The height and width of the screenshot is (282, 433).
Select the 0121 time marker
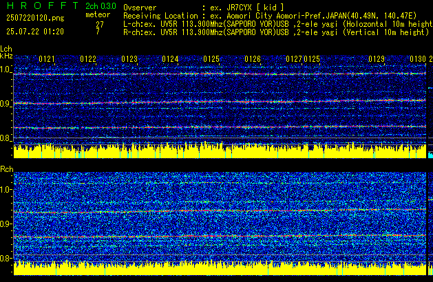tap(47, 59)
